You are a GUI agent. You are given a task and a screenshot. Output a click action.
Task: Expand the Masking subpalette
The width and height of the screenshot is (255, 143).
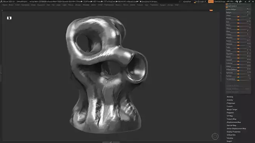230,97
